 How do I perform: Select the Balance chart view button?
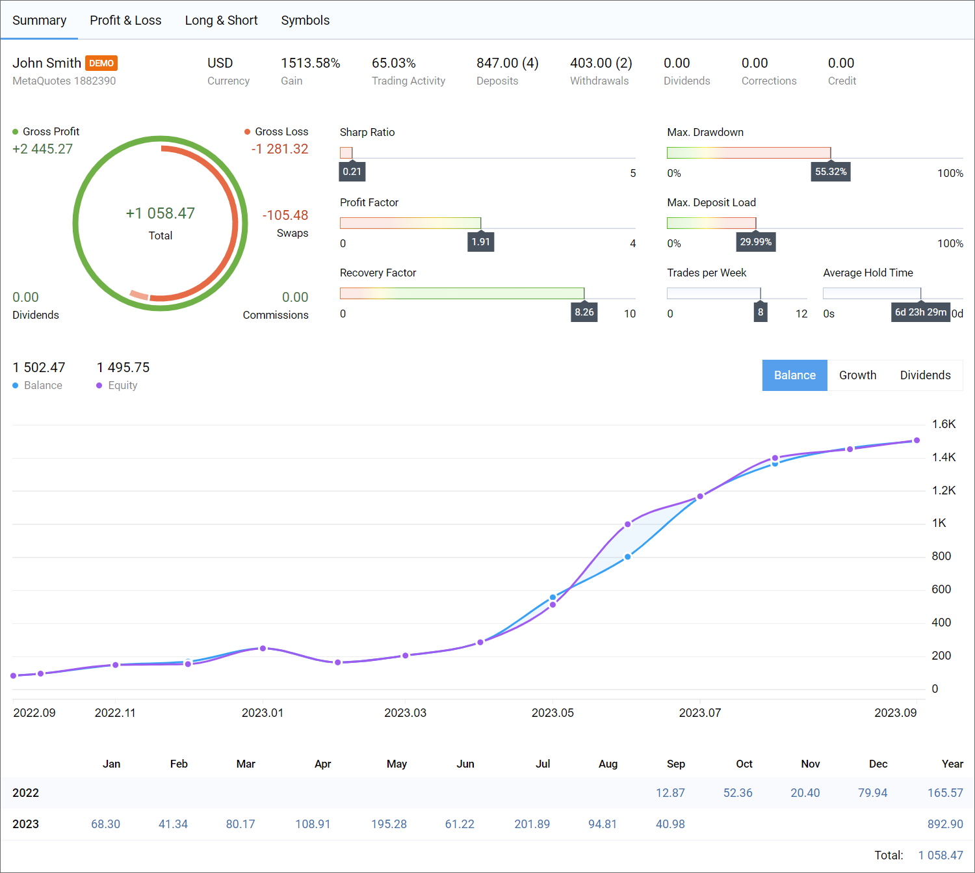click(x=794, y=375)
